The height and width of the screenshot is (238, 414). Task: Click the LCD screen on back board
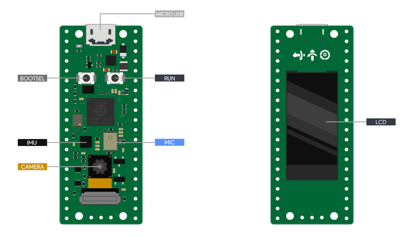[x=312, y=125]
